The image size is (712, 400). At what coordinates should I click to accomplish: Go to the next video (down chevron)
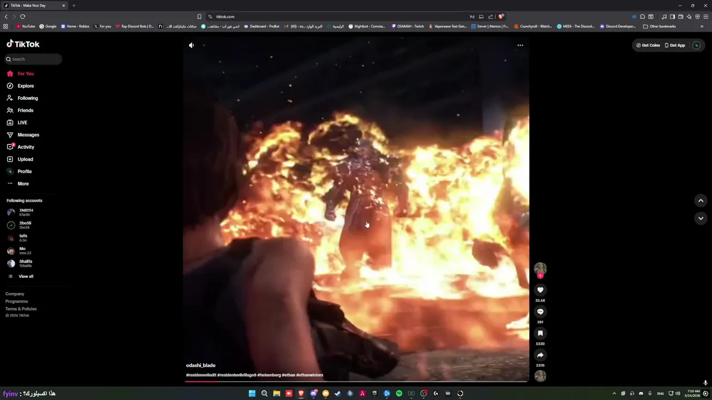[x=701, y=218]
